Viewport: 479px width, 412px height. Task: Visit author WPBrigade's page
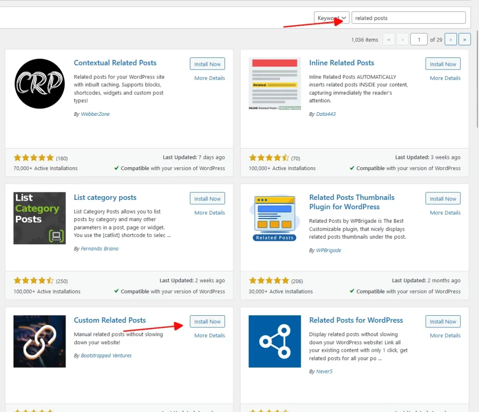[x=328, y=250]
